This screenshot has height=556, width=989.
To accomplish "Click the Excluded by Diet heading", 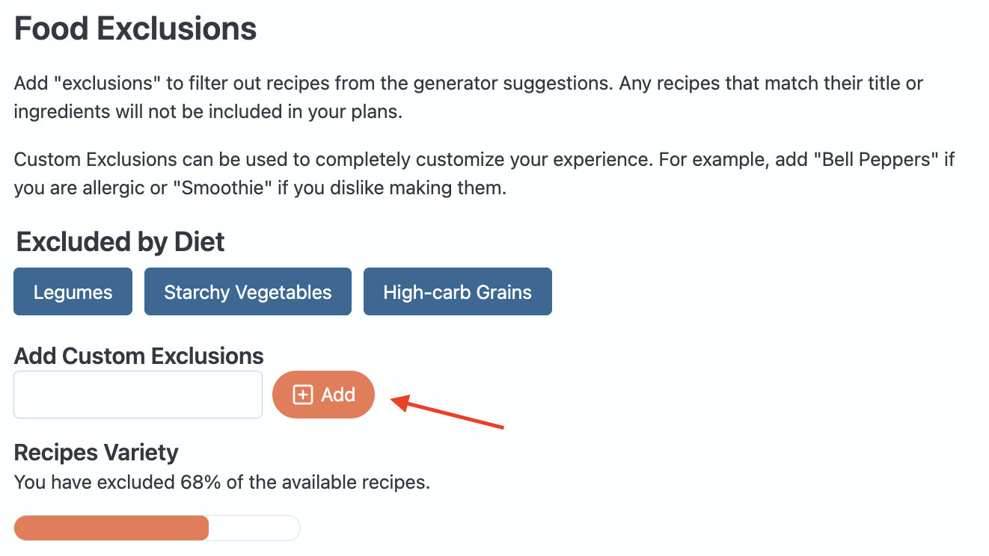I will point(120,242).
